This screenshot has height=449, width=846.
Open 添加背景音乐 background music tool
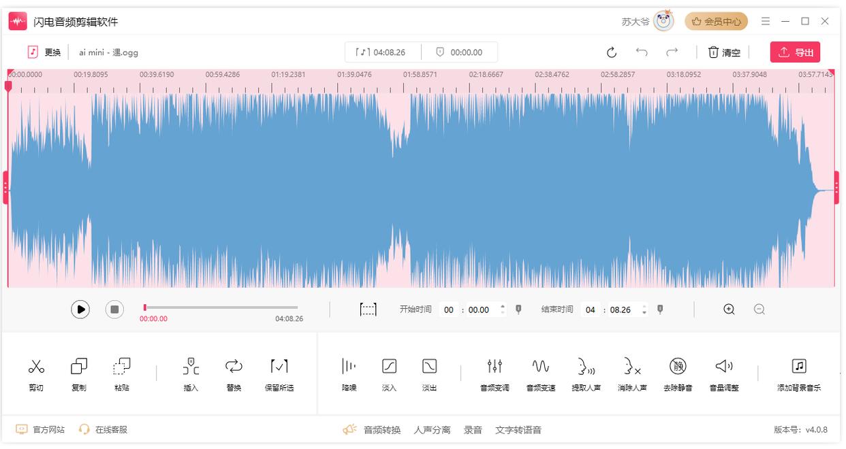(x=799, y=367)
